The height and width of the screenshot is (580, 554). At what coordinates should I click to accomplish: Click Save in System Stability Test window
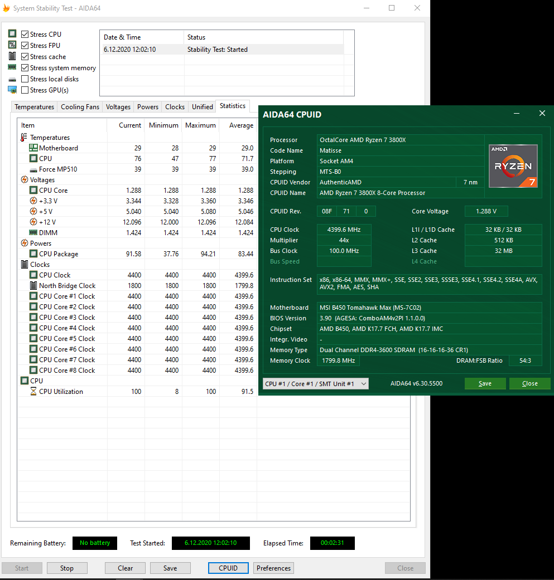pyautogui.click(x=170, y=568)
